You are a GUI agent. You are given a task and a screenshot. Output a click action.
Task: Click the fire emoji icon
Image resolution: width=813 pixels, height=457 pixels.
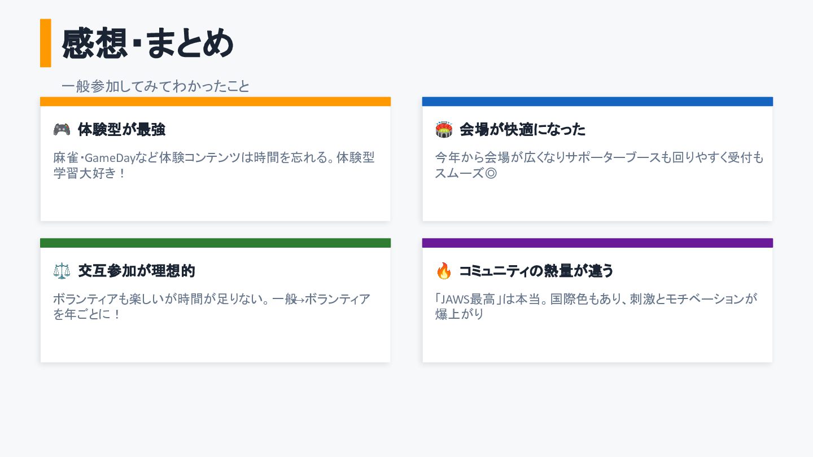tap(444, 271)
